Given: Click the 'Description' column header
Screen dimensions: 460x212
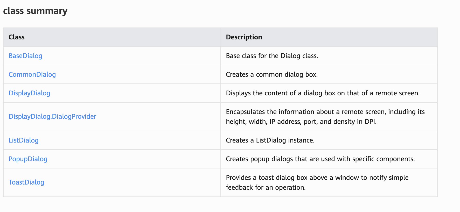Looking at the screenshot, I should click(x=244, y=37).
